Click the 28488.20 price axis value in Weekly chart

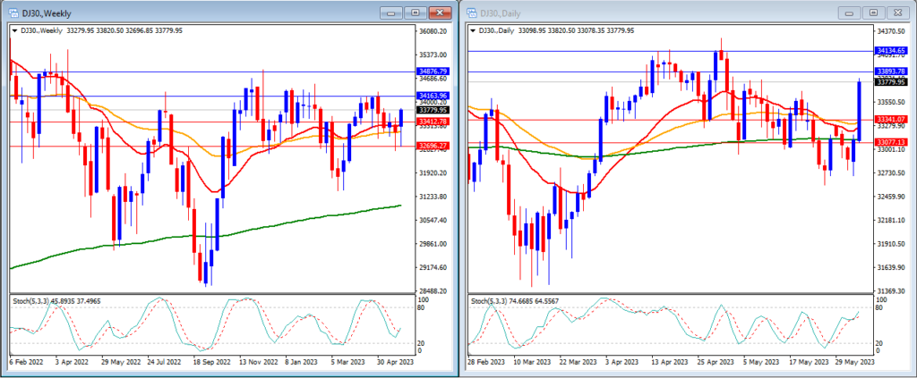coord(433,290)
